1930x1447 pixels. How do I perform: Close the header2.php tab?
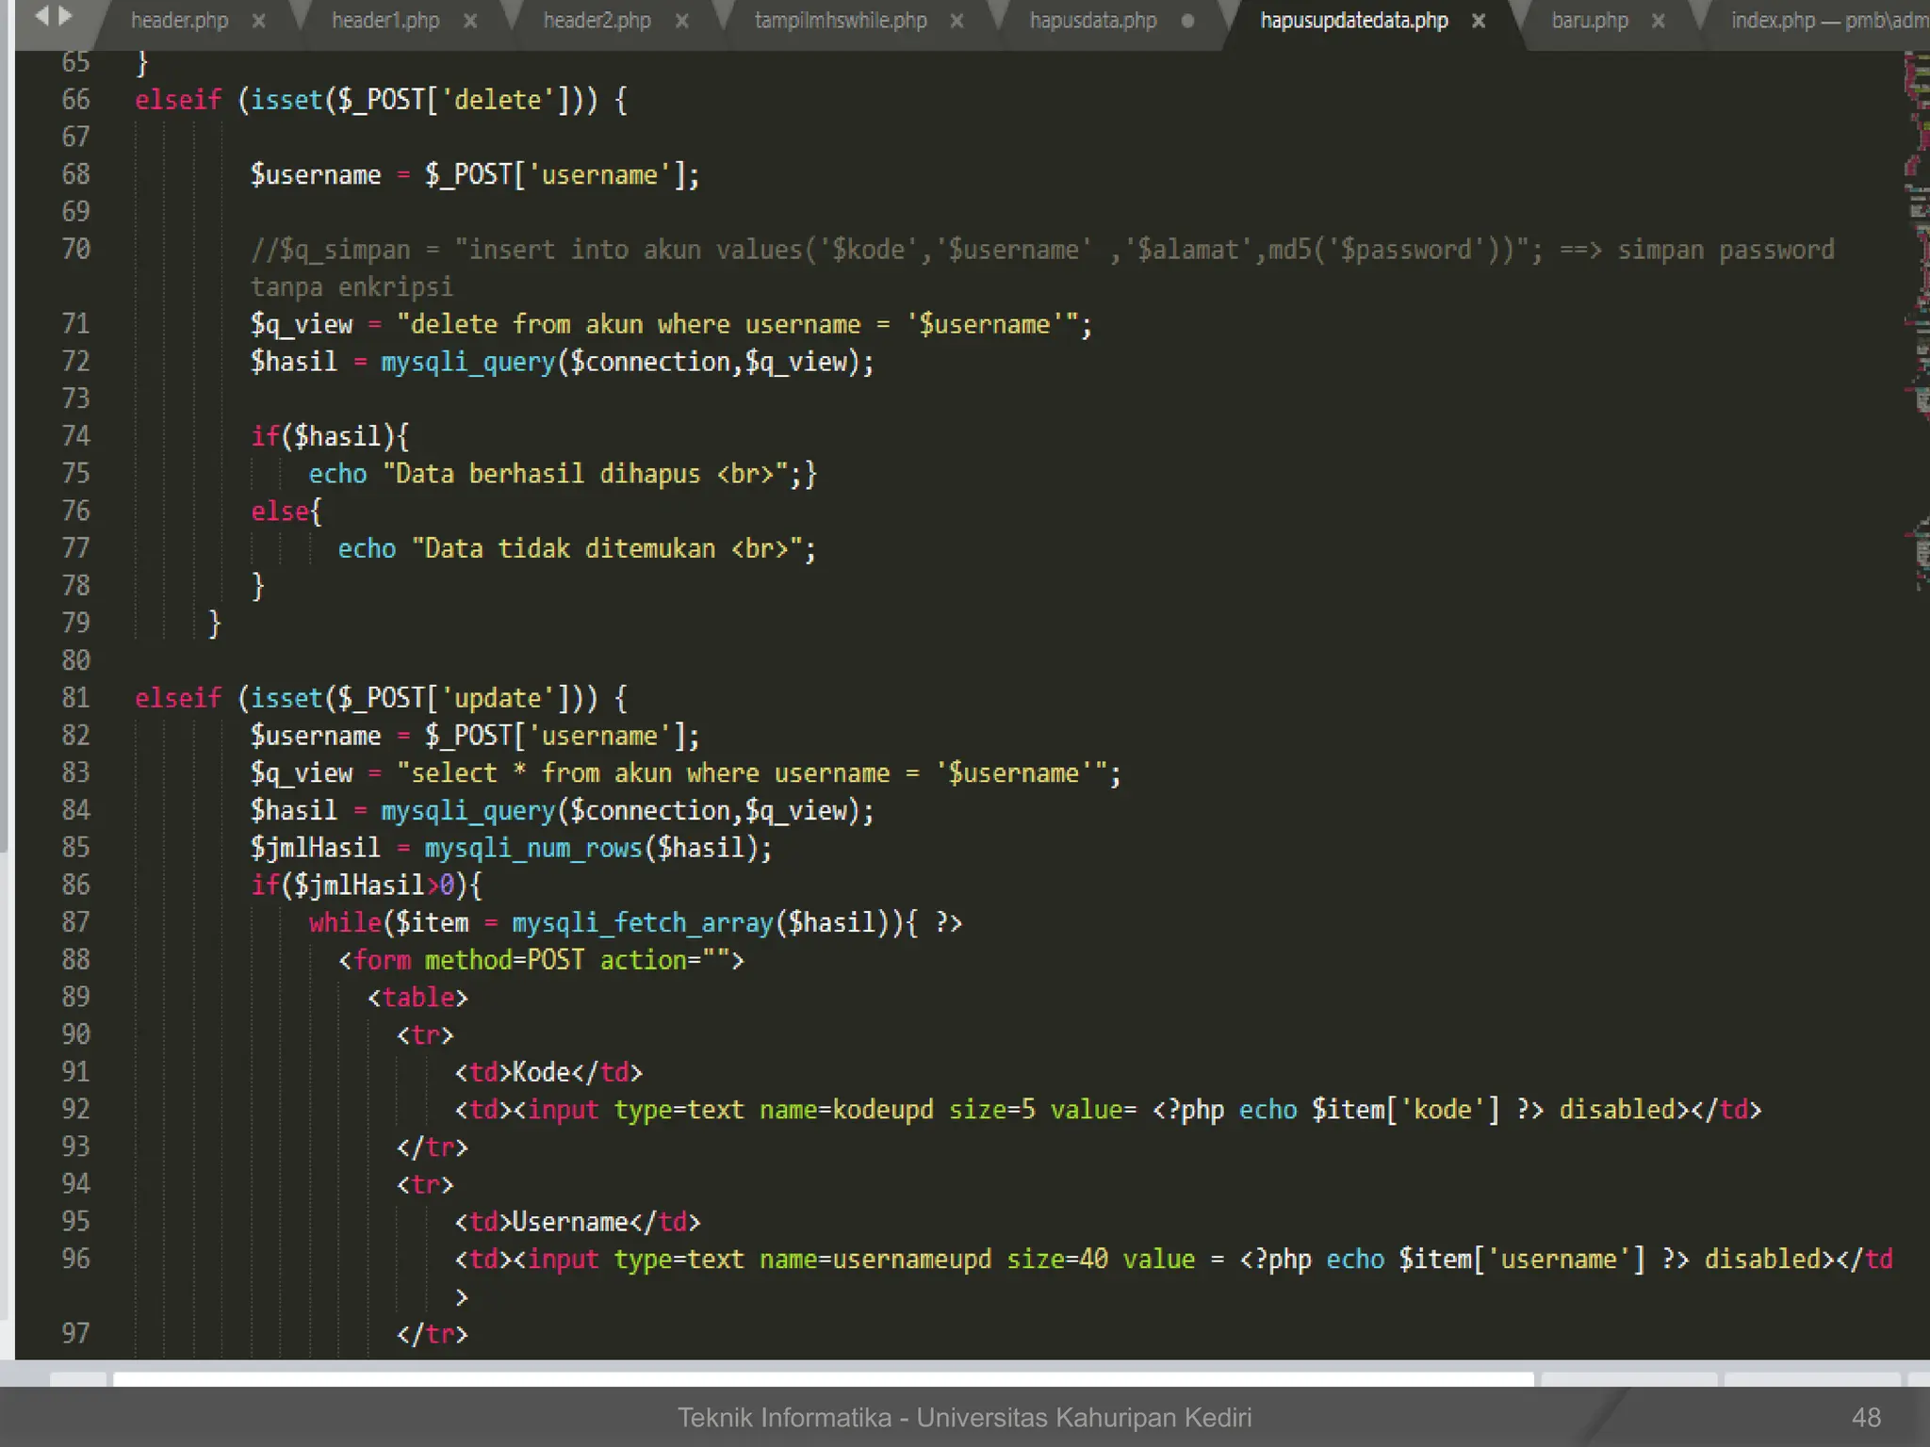click(x=681, y=21)
